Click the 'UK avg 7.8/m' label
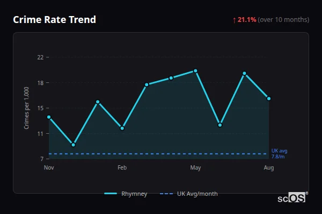The height and width of the screenshot is (214, 322). click(279, 154)
